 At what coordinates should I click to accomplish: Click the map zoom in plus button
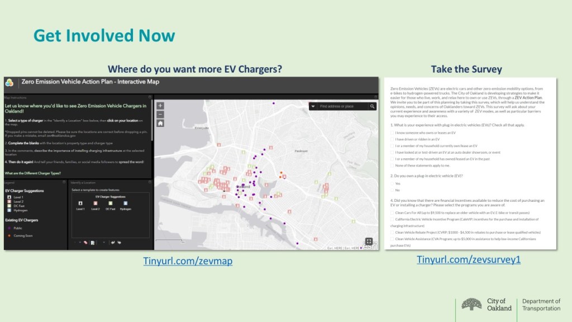(160, 106)
